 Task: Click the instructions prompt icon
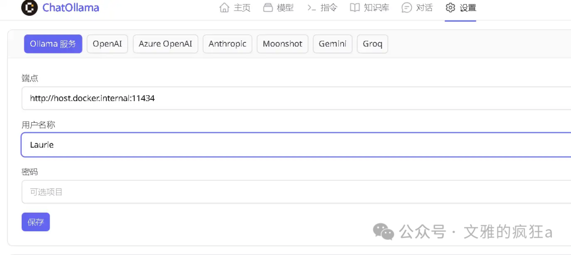312,8
